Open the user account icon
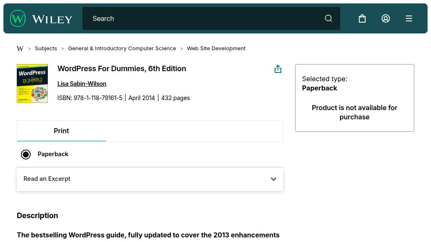The width and height of the screenshot is (431, 242). click(386, 18)
